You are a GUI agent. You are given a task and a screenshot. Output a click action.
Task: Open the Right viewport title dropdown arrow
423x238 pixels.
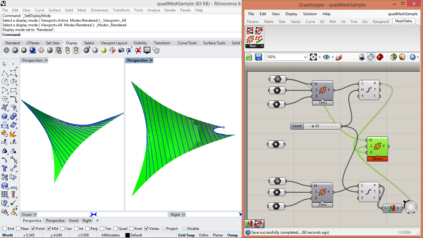pos(184,215)
